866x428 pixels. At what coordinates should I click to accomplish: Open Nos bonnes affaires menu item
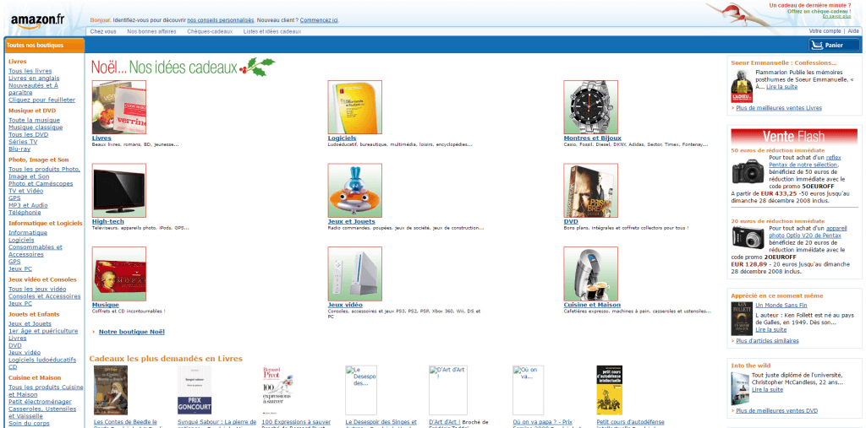152,31
